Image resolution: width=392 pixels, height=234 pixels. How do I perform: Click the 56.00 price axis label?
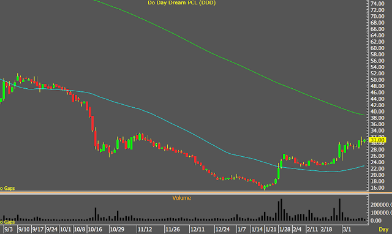click(377, 61)
